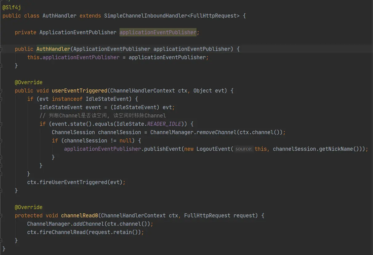This screenshot has width=373, height=255.
Task: Click the Chinese comment about Channel idle
Action: [x=103, y=116]
